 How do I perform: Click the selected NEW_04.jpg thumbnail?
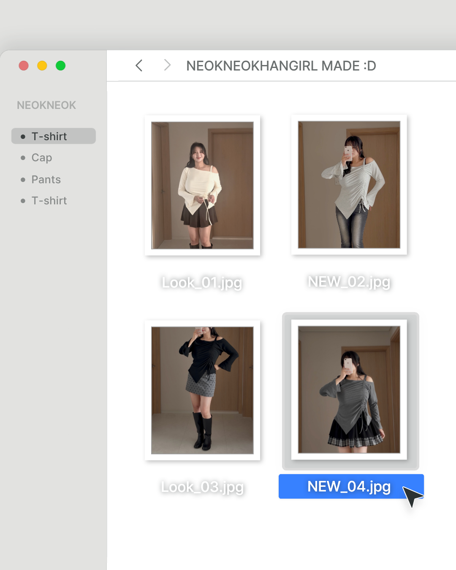click(349, 389)
